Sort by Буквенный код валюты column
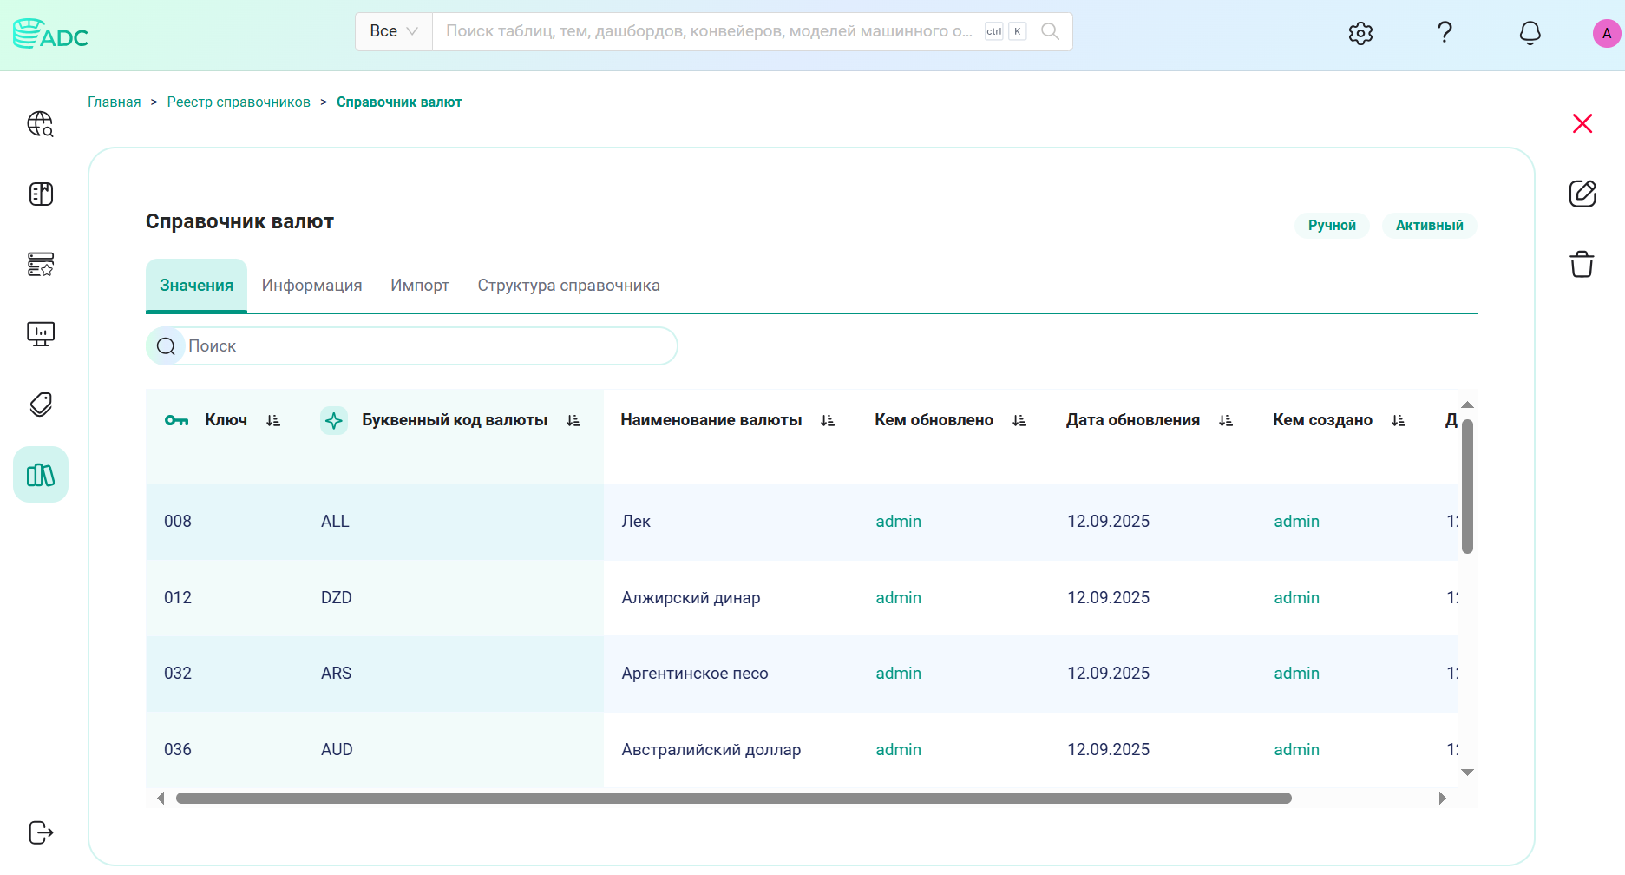The image size is (1625, 875). click(573, 420)
